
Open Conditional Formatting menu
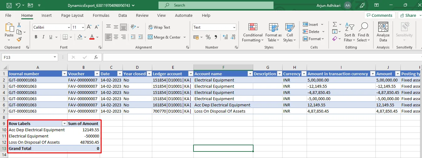pyautogui.click(x=253, y=32)
